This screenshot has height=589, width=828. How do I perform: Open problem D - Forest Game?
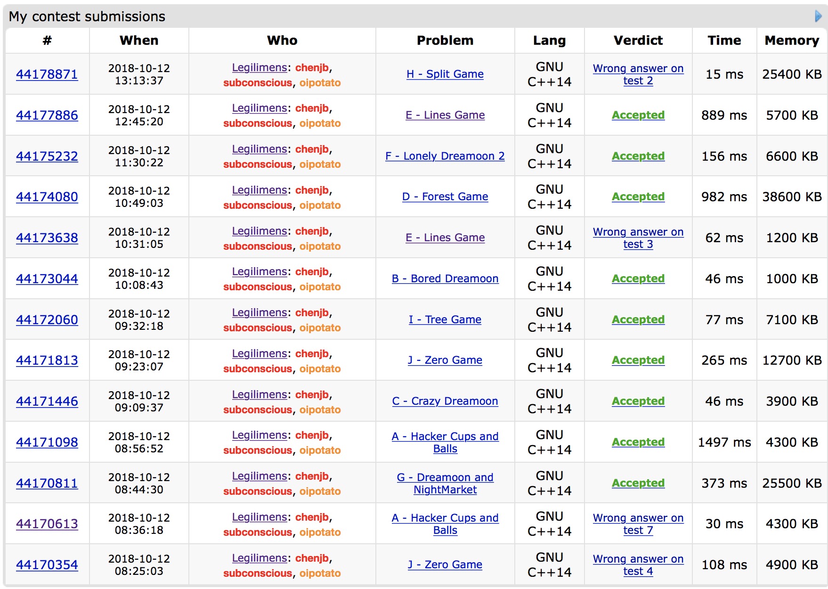coord(445,197)
